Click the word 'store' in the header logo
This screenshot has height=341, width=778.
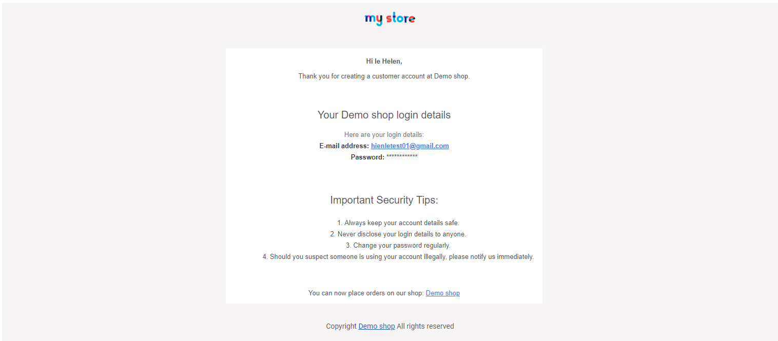click(400, 19)
